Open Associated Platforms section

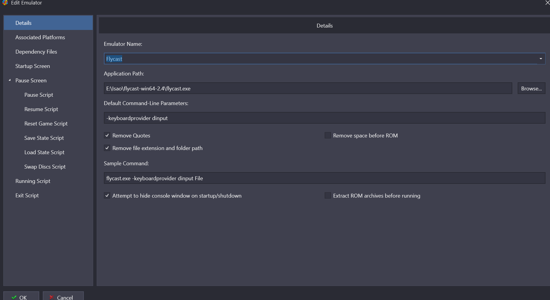48,37
